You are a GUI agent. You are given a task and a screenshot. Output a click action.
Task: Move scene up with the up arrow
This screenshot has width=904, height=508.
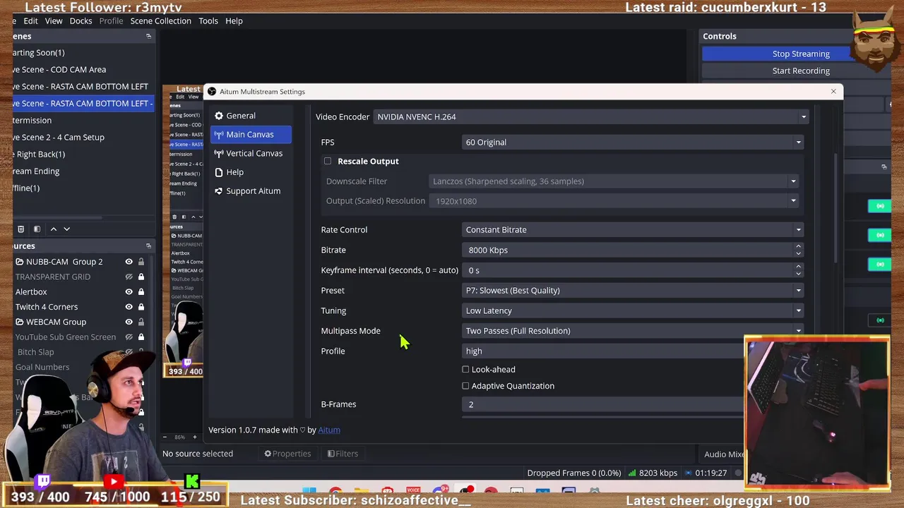coord(53,229)
